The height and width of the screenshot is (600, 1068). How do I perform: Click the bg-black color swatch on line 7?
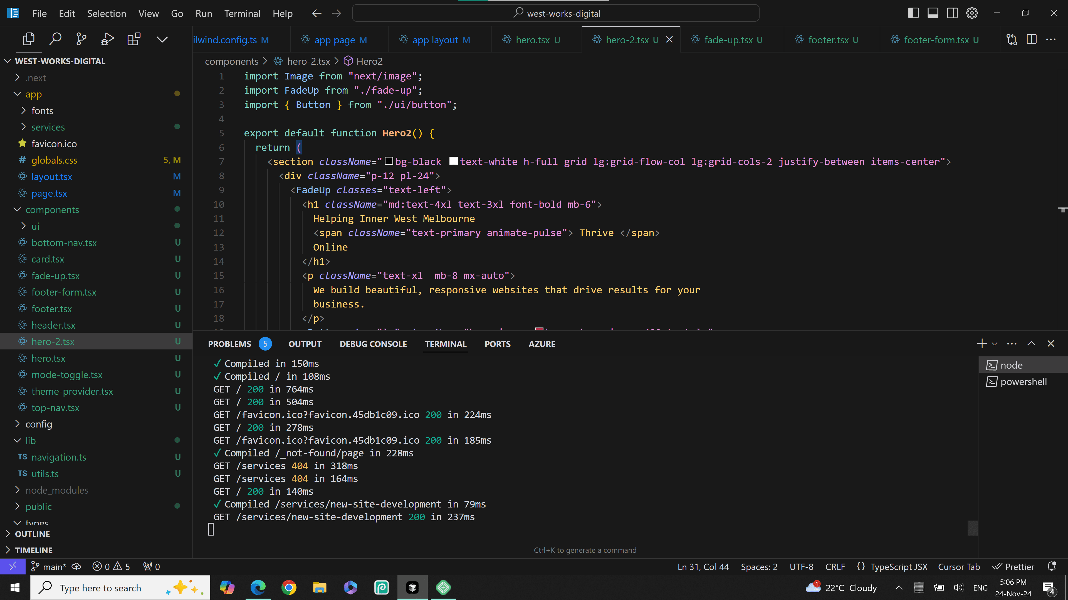pos(389,161)
